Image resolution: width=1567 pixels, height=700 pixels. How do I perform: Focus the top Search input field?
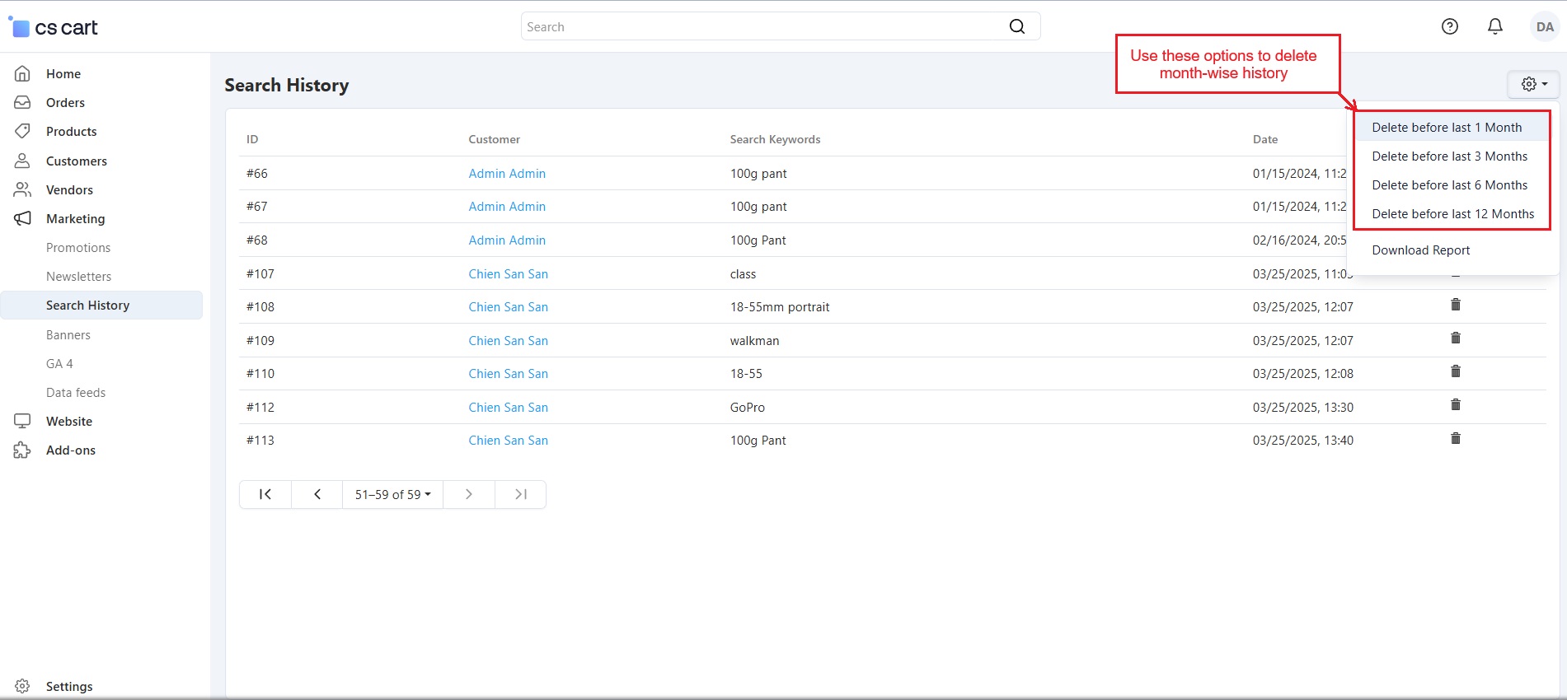(x=762, y=26)
